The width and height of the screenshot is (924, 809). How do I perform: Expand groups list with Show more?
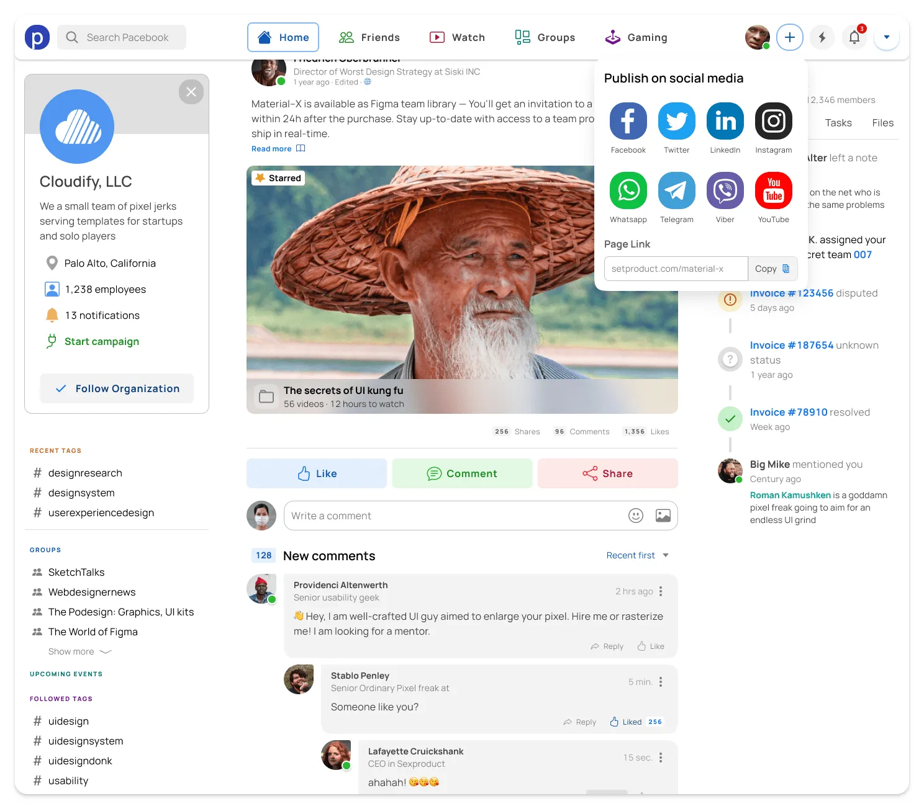point(79,651)
